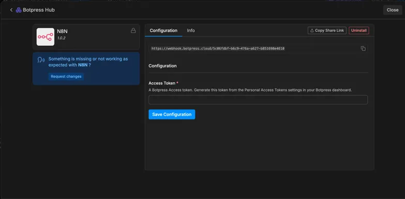The width and height of the screenshot is (405, 199).
Task: Click the feedback ear icon in blue banner
Action: click(41, 60)
